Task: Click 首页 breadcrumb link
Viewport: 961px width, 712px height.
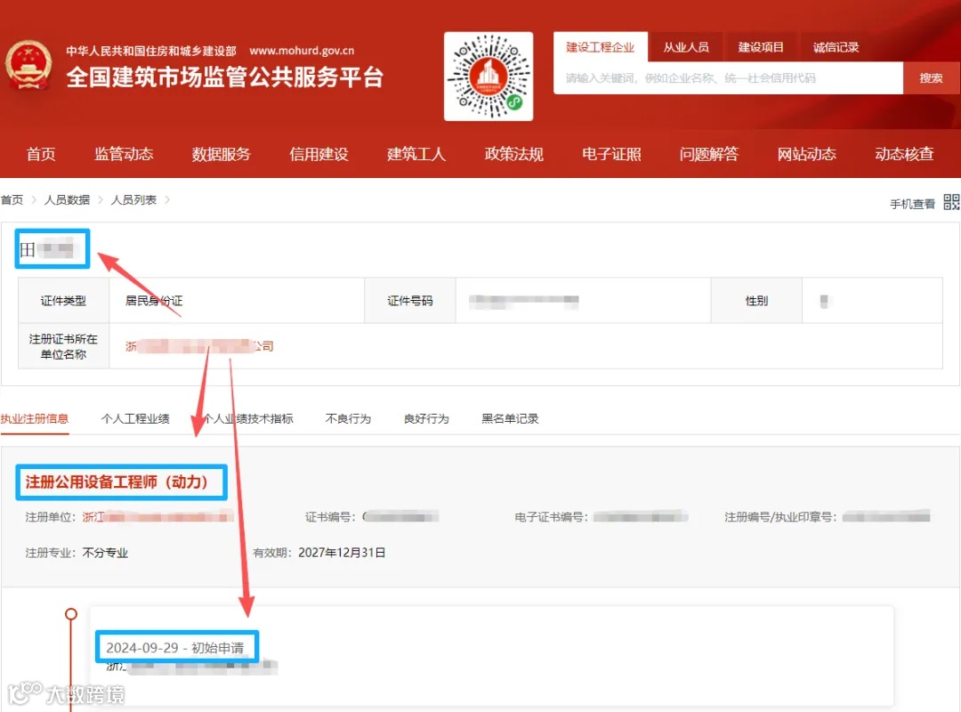Action: 12,200
